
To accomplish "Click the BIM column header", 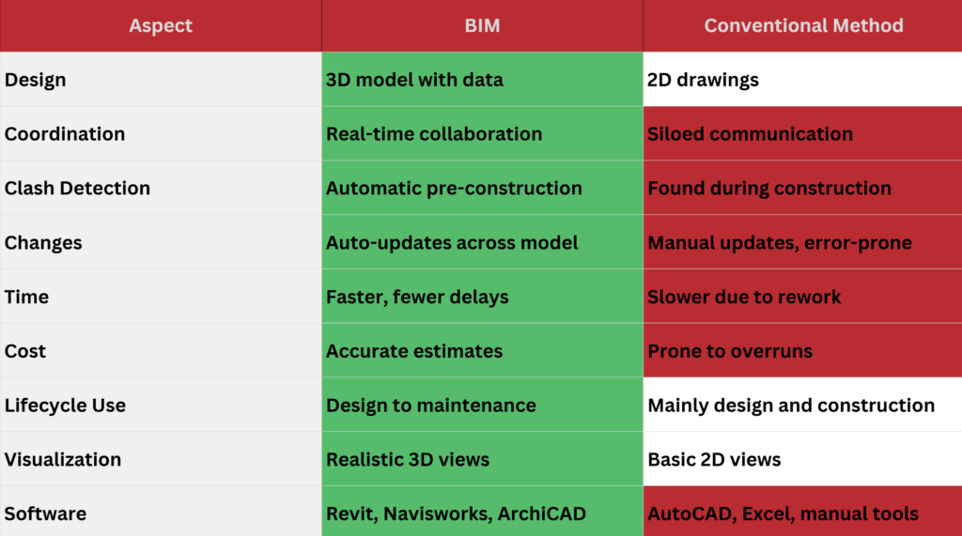I will [482, 26].
